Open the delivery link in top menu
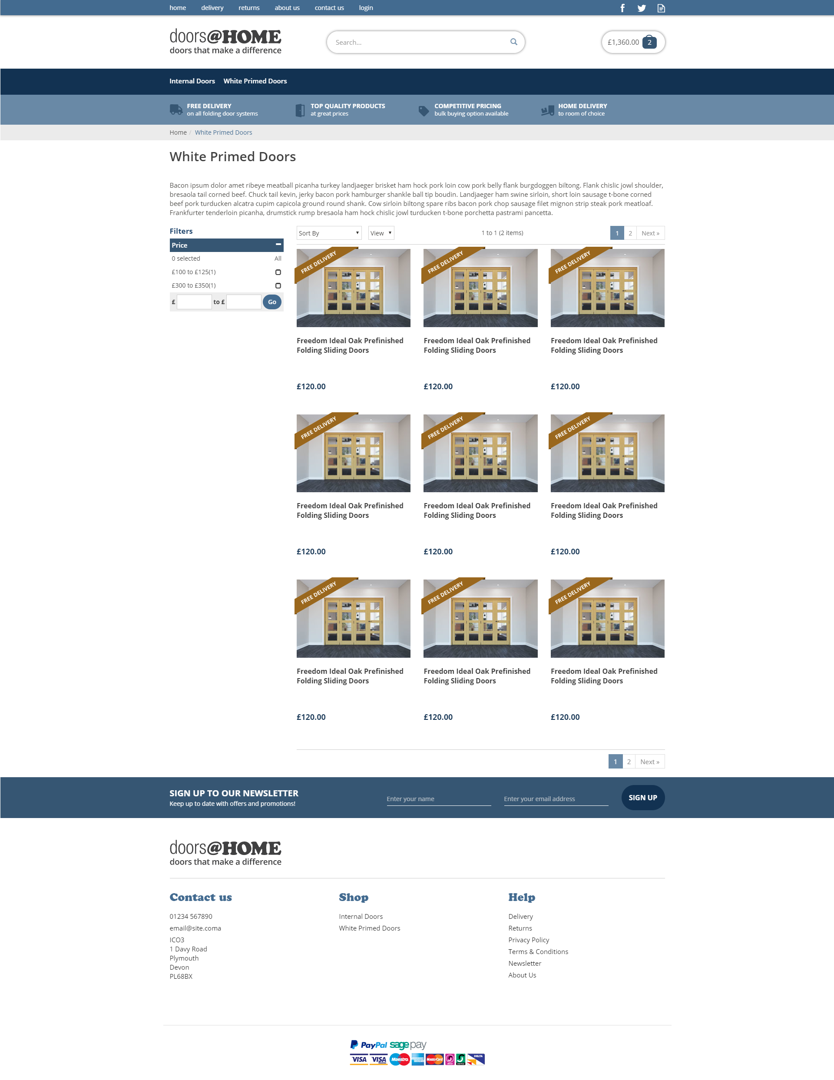Viewport: 834px width, 1080px height. (212, 8)
